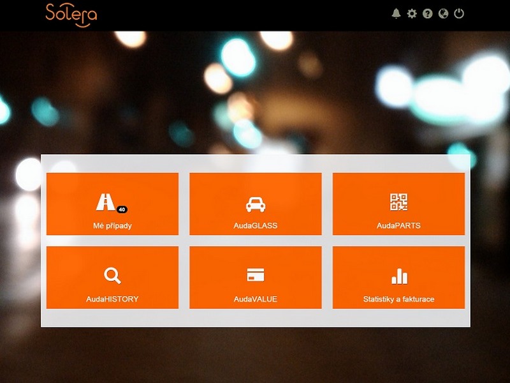
Task: Click the magnifier icon in AudaHISTORY
Action: tap(113, 276)
